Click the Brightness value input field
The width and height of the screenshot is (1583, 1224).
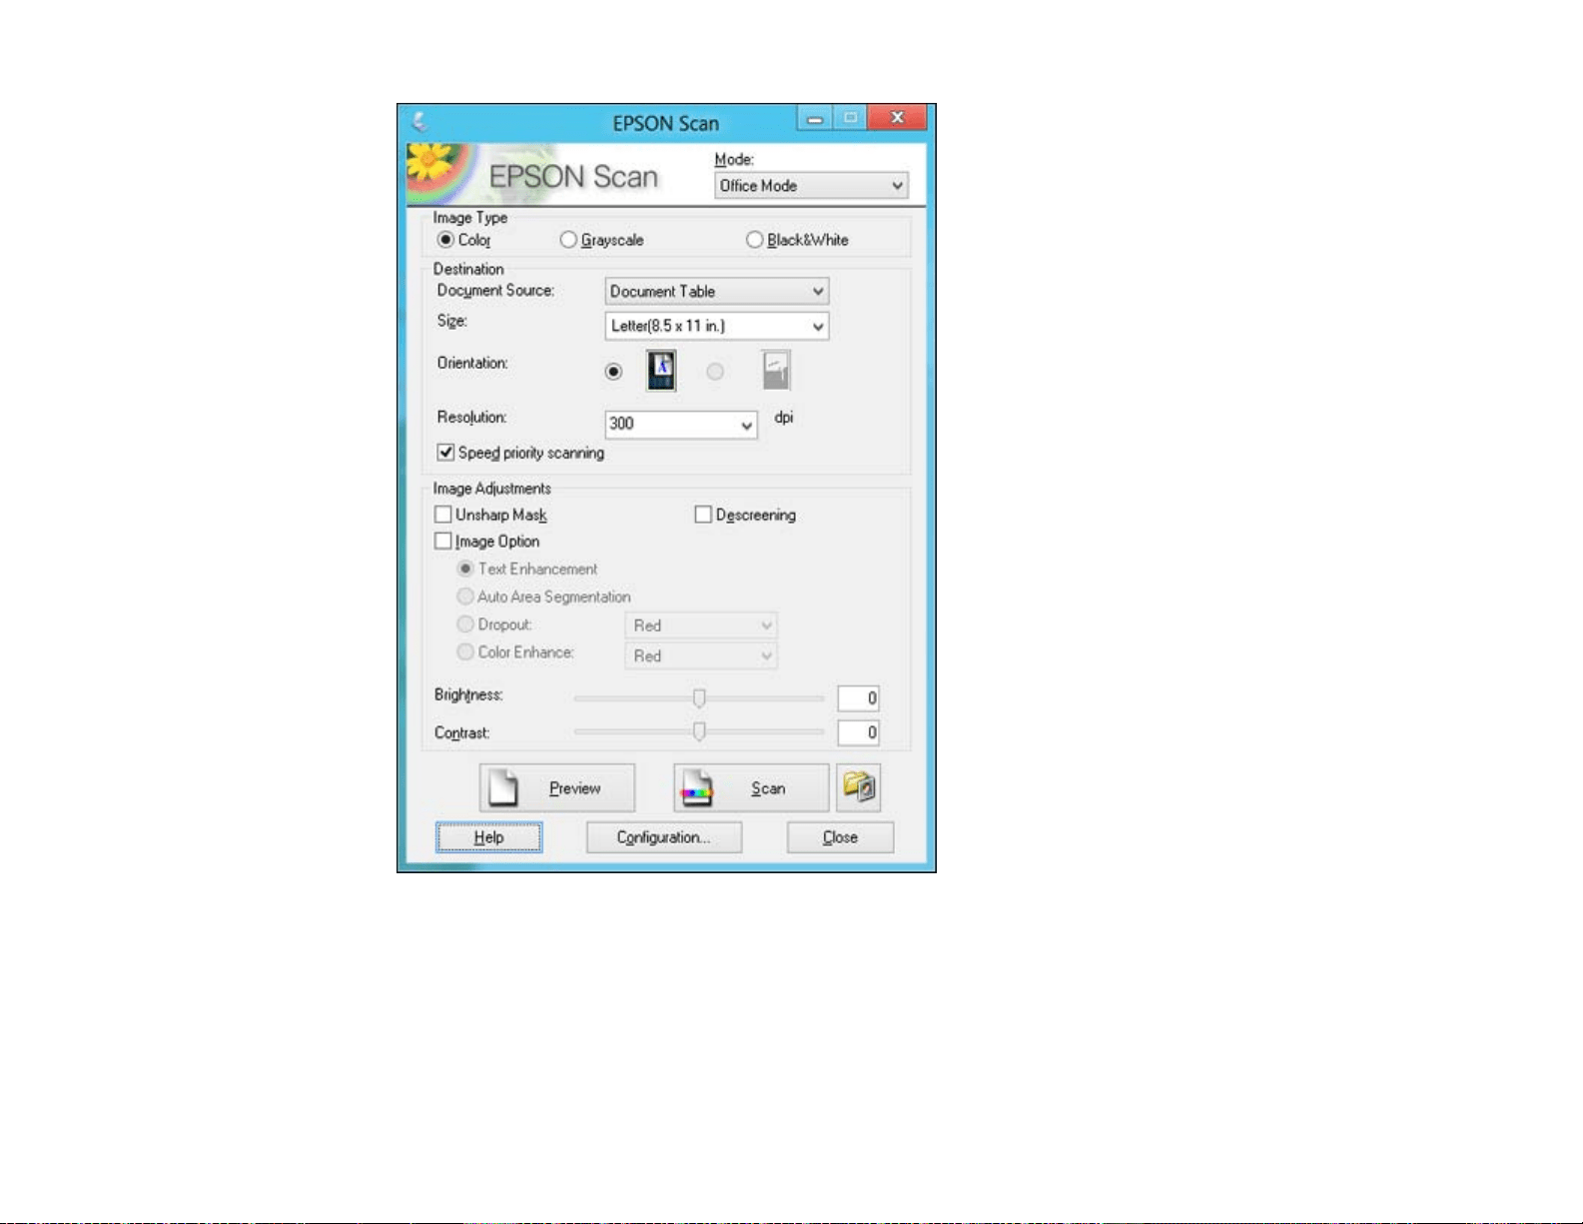[x=858, y=698]
